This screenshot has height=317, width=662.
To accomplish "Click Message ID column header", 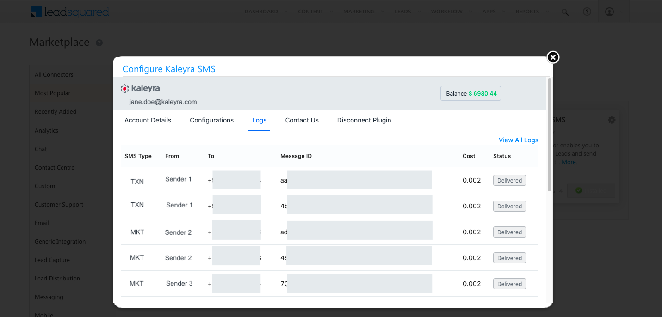I will click(x=296, y=156).
